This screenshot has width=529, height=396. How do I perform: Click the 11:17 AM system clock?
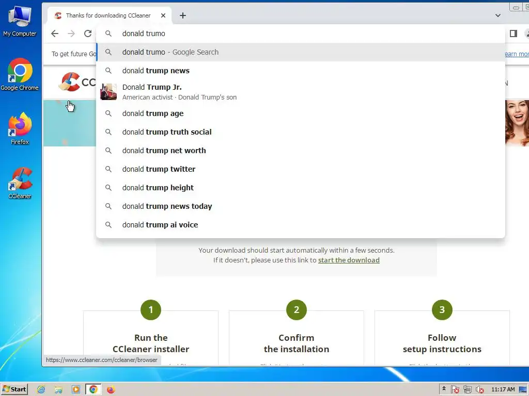tap(503, 389)
